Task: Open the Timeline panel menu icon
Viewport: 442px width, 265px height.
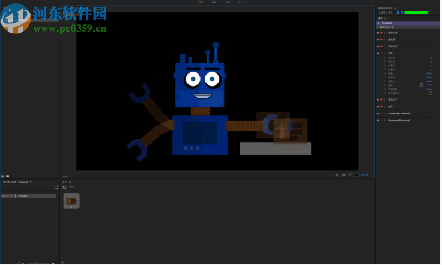Action: [x=31, y=182]
